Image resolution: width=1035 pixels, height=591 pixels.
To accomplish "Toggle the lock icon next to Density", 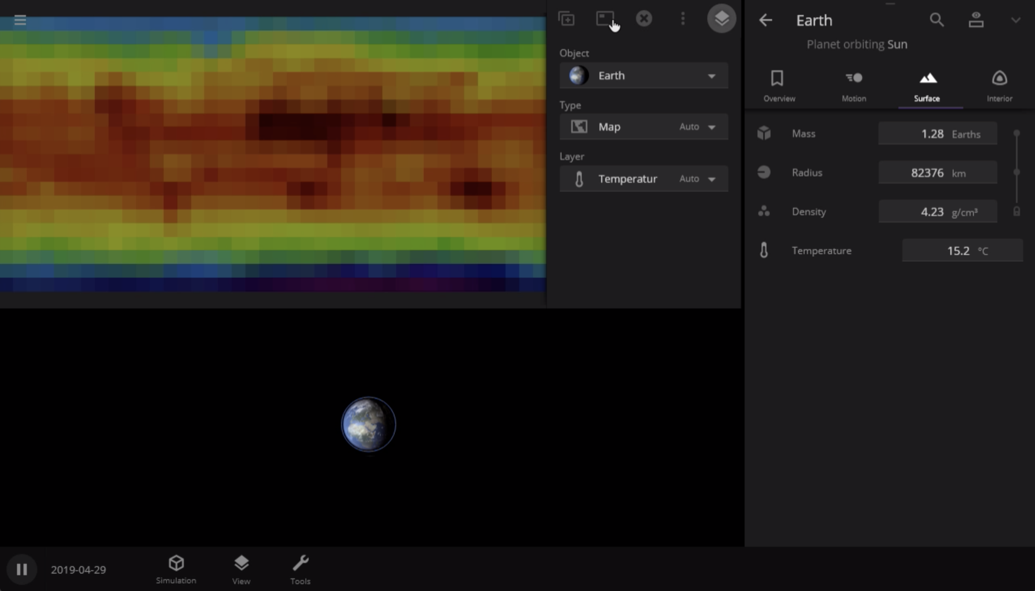I will (x=1016, y=212).
